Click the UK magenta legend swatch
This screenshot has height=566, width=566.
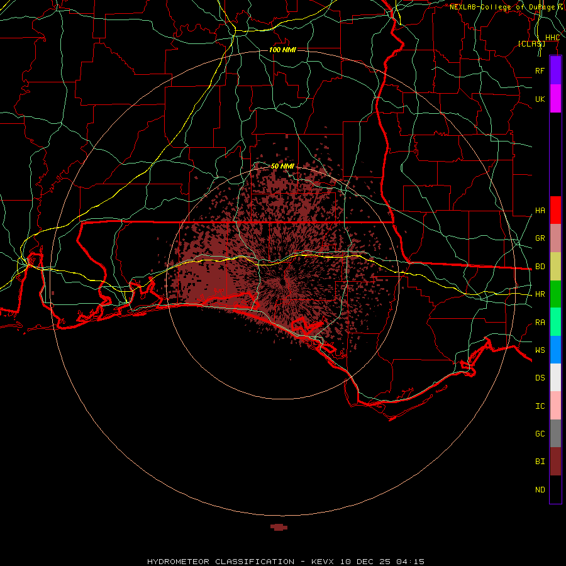tap(555, 99)
